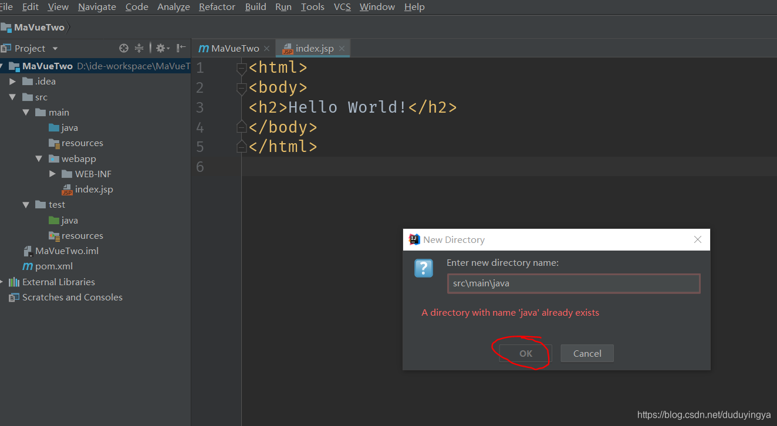This screenshot has width=777, height=426.
Task: Open the Navigate menu
Action: tap(97, 7)
